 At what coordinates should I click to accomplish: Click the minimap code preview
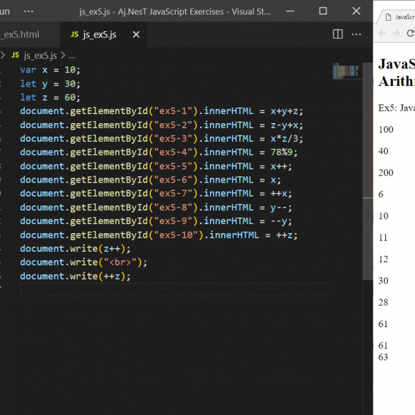344,71
